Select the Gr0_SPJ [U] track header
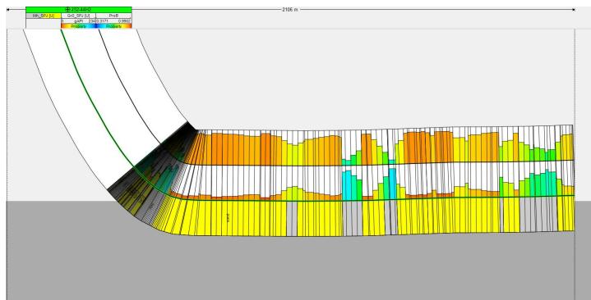 (78, 16)
